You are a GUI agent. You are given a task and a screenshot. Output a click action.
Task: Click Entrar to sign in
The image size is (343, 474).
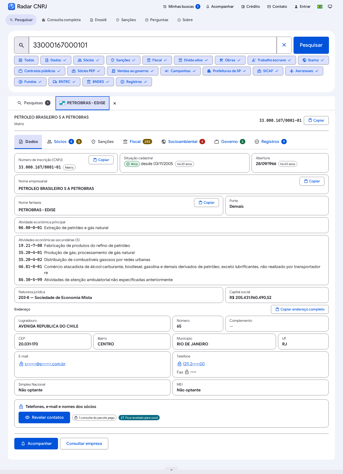tap(303, 7)
